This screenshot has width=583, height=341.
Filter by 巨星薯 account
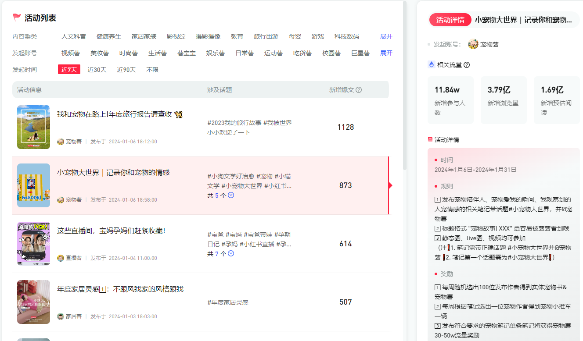360,53
